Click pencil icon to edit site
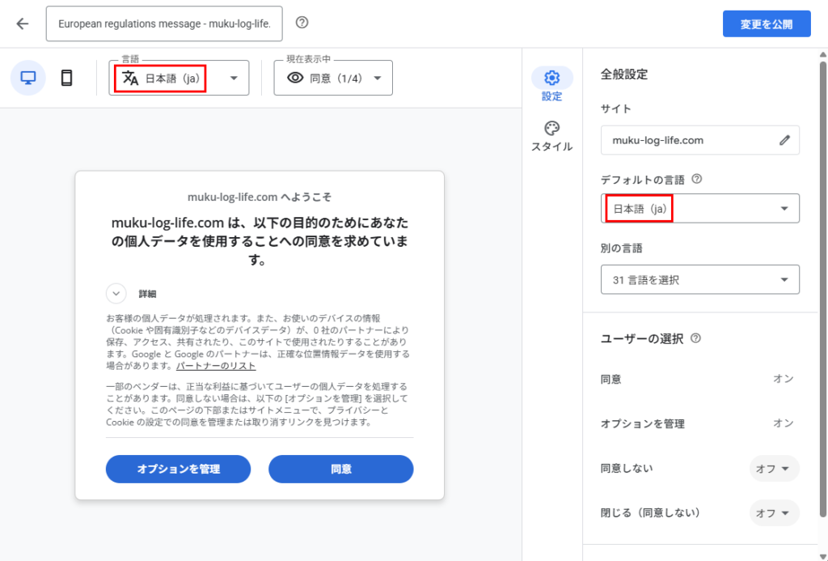 coord(784,140)
